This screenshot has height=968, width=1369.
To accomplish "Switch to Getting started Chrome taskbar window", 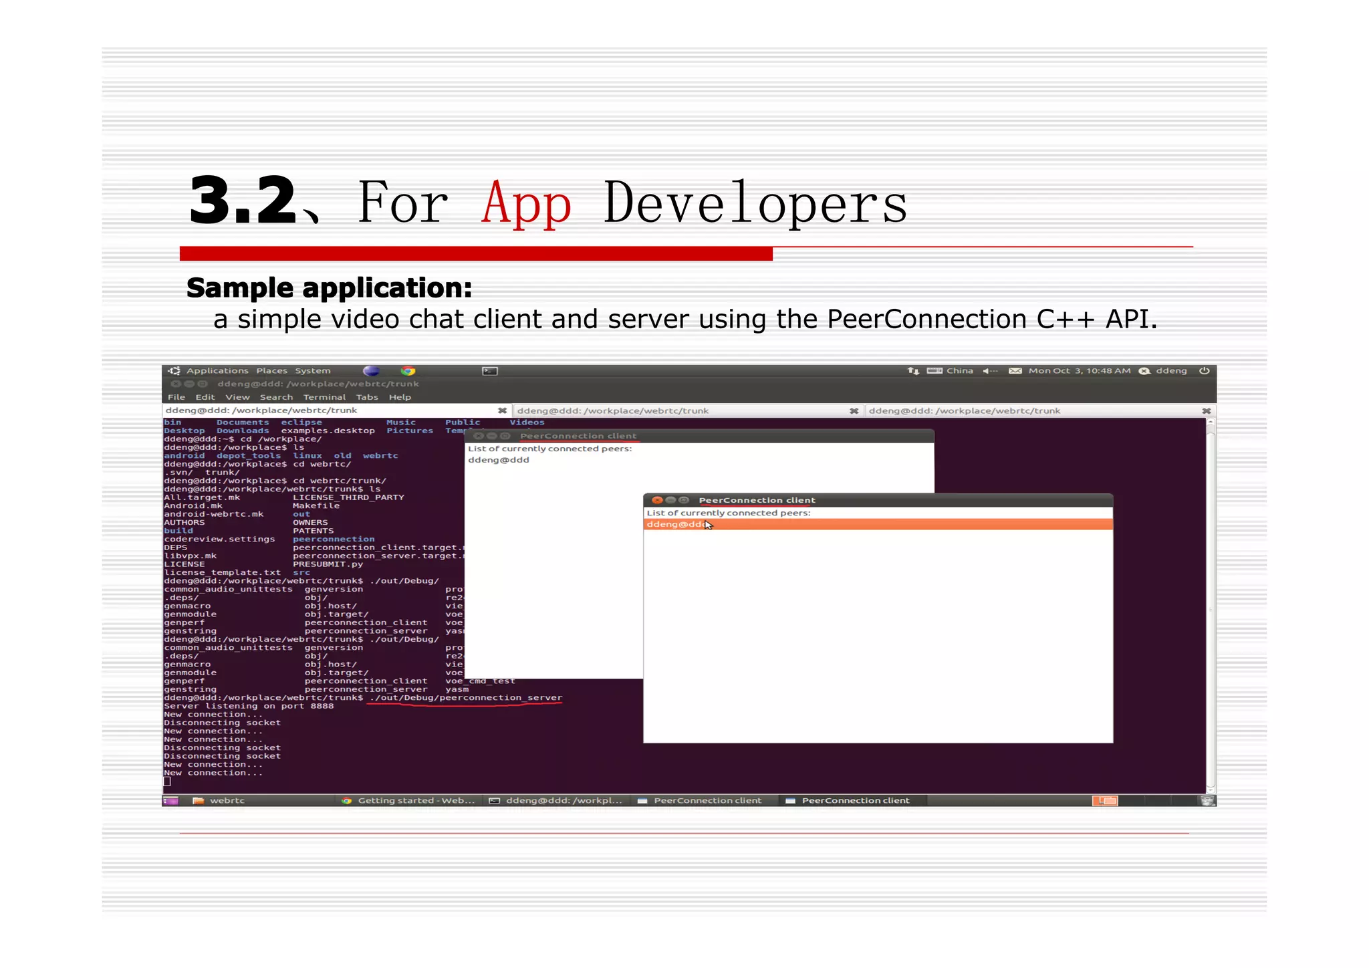I will click(408, 801).
